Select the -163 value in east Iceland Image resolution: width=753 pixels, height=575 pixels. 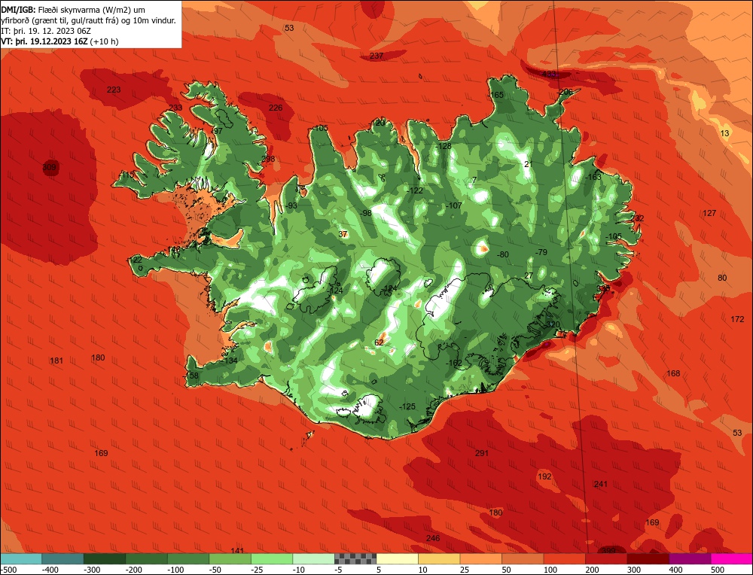(593, 177)
